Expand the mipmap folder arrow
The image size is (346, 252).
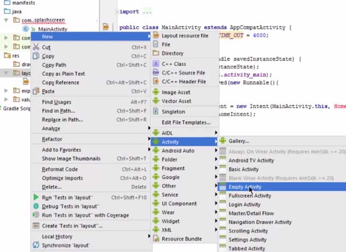point(6,90)
